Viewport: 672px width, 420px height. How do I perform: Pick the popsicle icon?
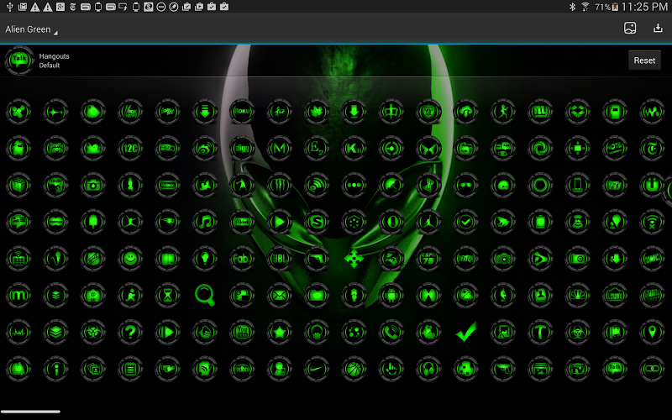(93, 222)
